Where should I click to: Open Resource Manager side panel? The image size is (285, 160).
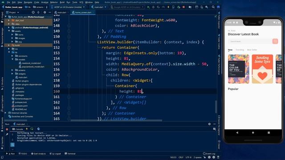(x=2, y=37)
